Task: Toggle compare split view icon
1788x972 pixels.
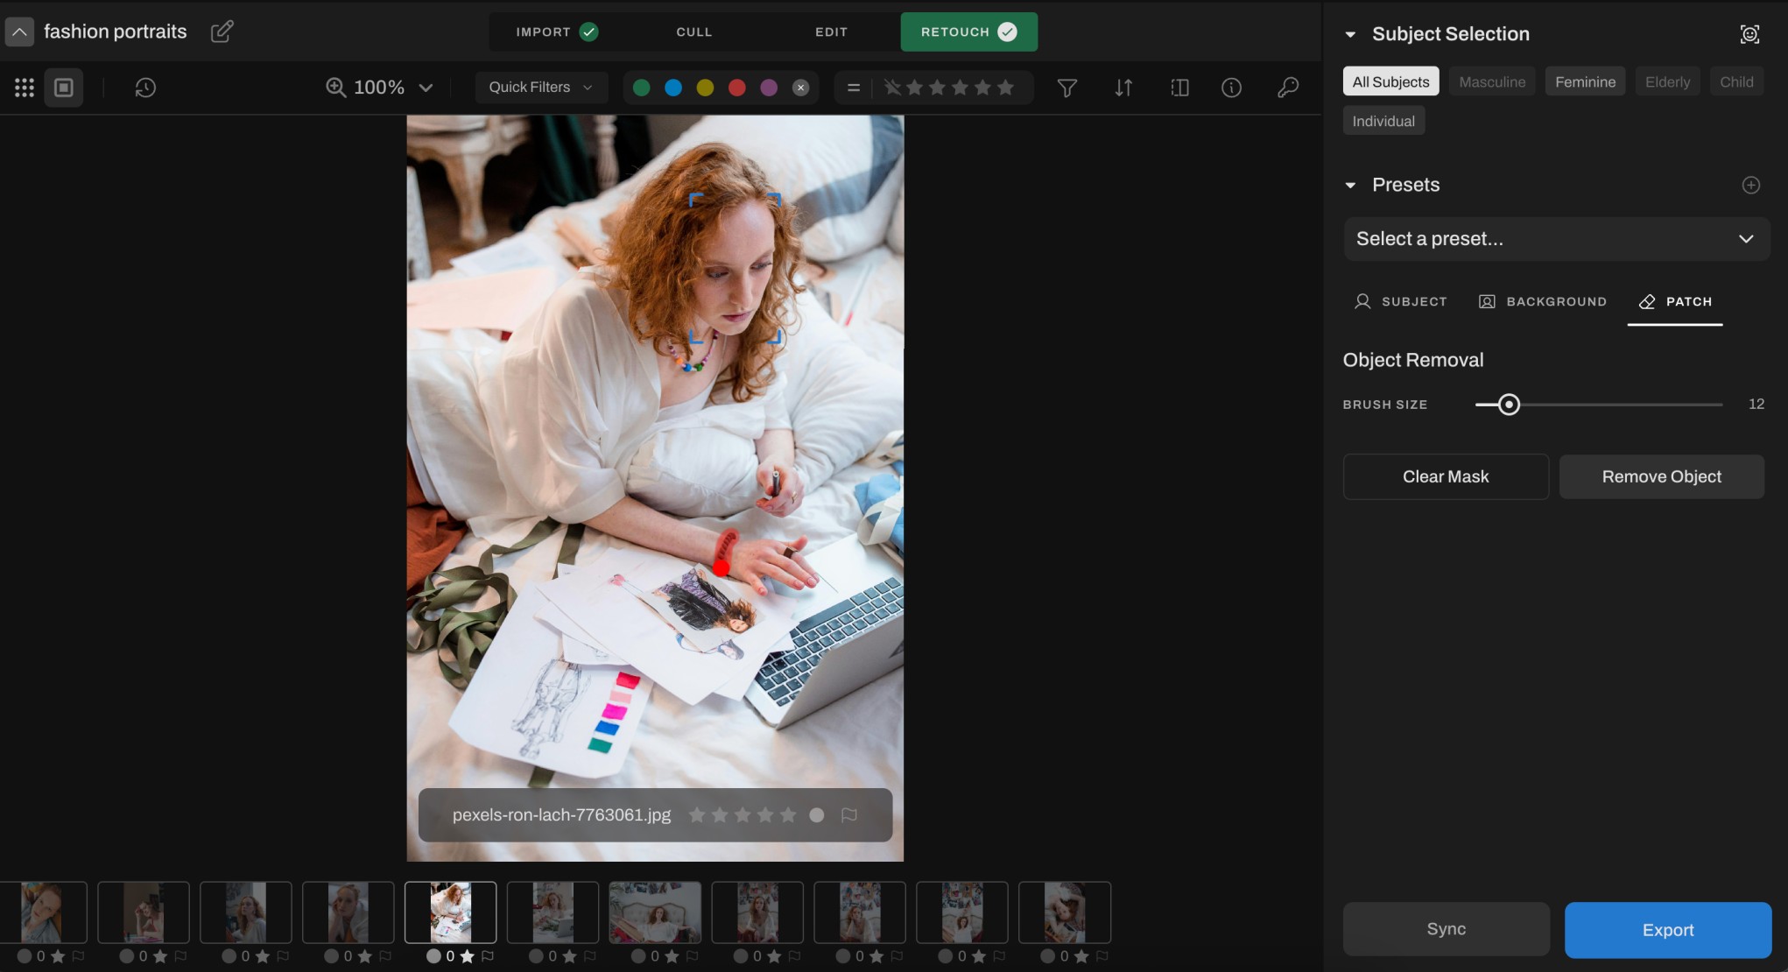Action: (1179, 88)
